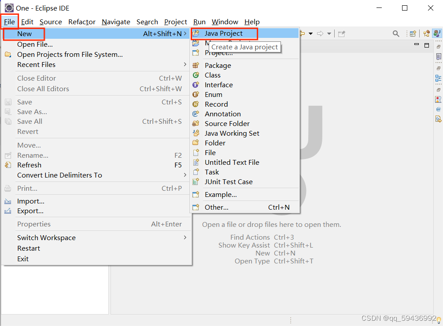Click Properties in the File menu
Viewport: 443px width, 326px height.
point(96,224)
